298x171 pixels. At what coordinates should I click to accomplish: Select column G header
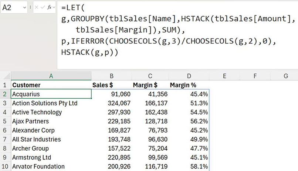(x=285, y=76)
